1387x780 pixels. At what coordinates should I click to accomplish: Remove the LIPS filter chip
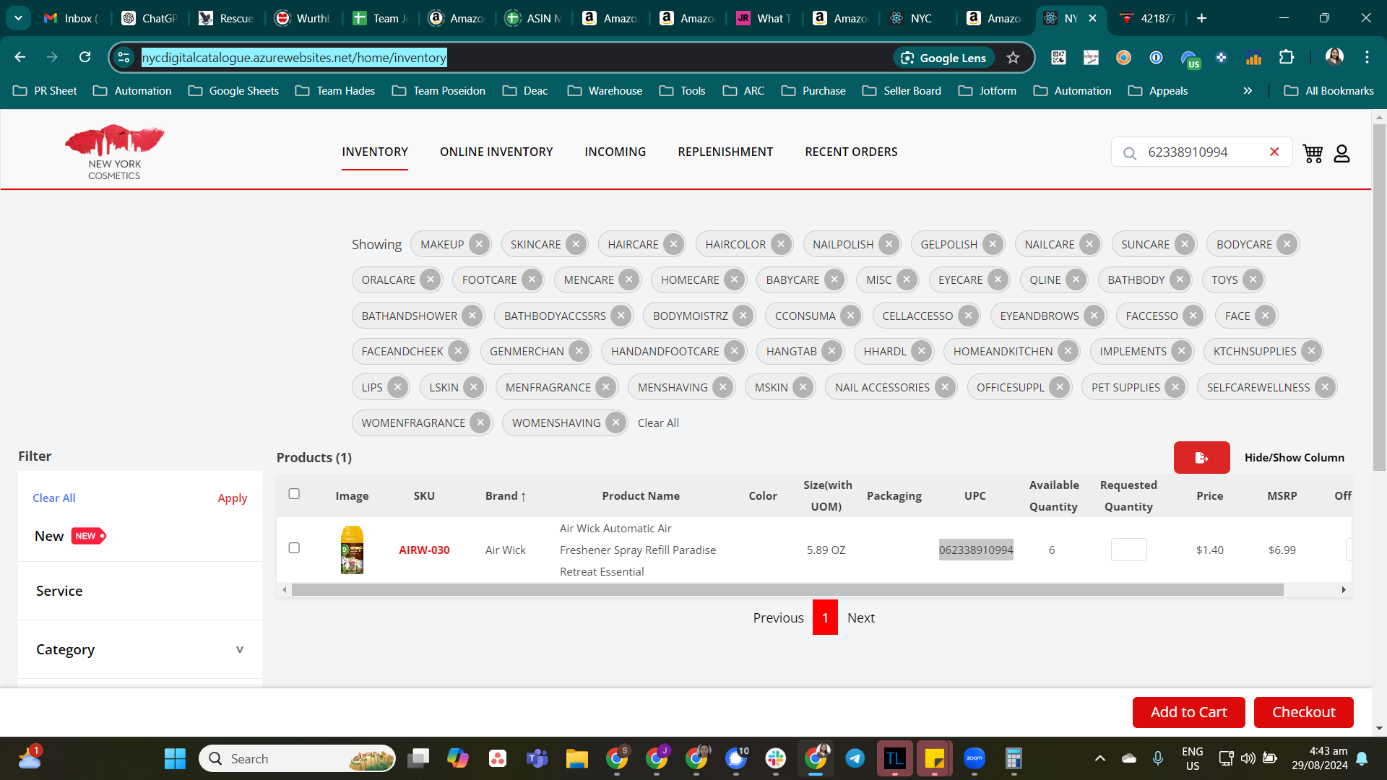tap(398, 387)
